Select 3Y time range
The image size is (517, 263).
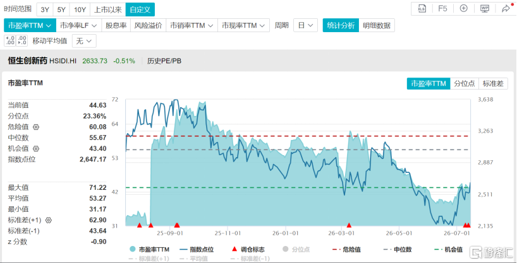tap(44, 9)
